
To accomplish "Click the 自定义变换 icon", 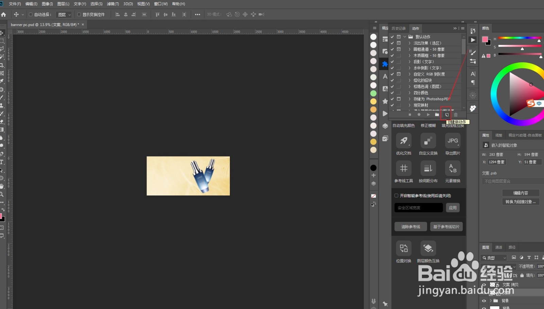I will coord(428,141).
